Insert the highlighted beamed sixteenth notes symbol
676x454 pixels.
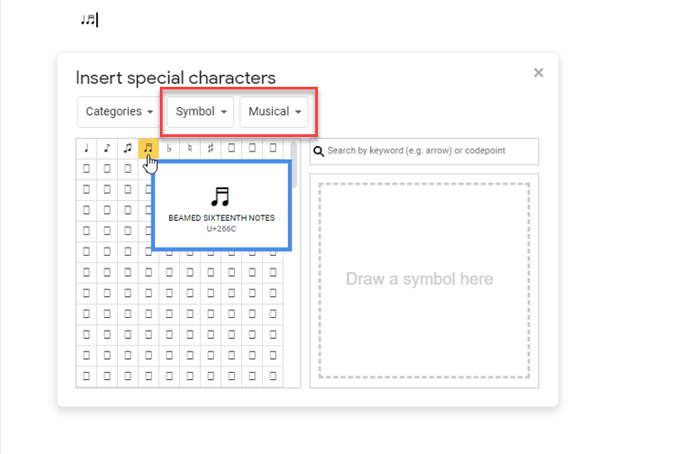(x=148, y=148)
